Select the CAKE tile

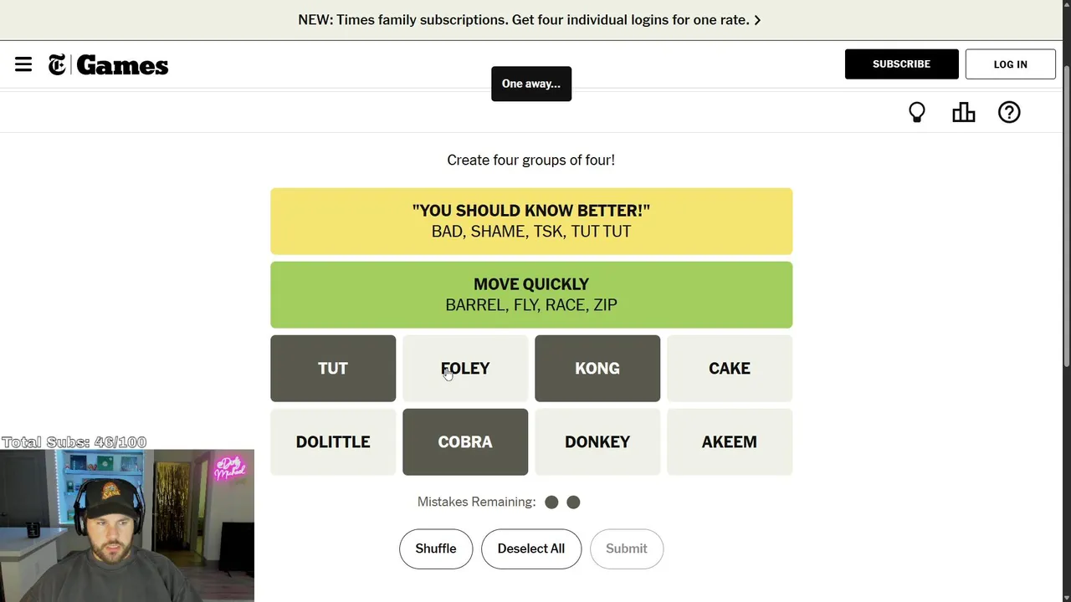tap(730, 368)
